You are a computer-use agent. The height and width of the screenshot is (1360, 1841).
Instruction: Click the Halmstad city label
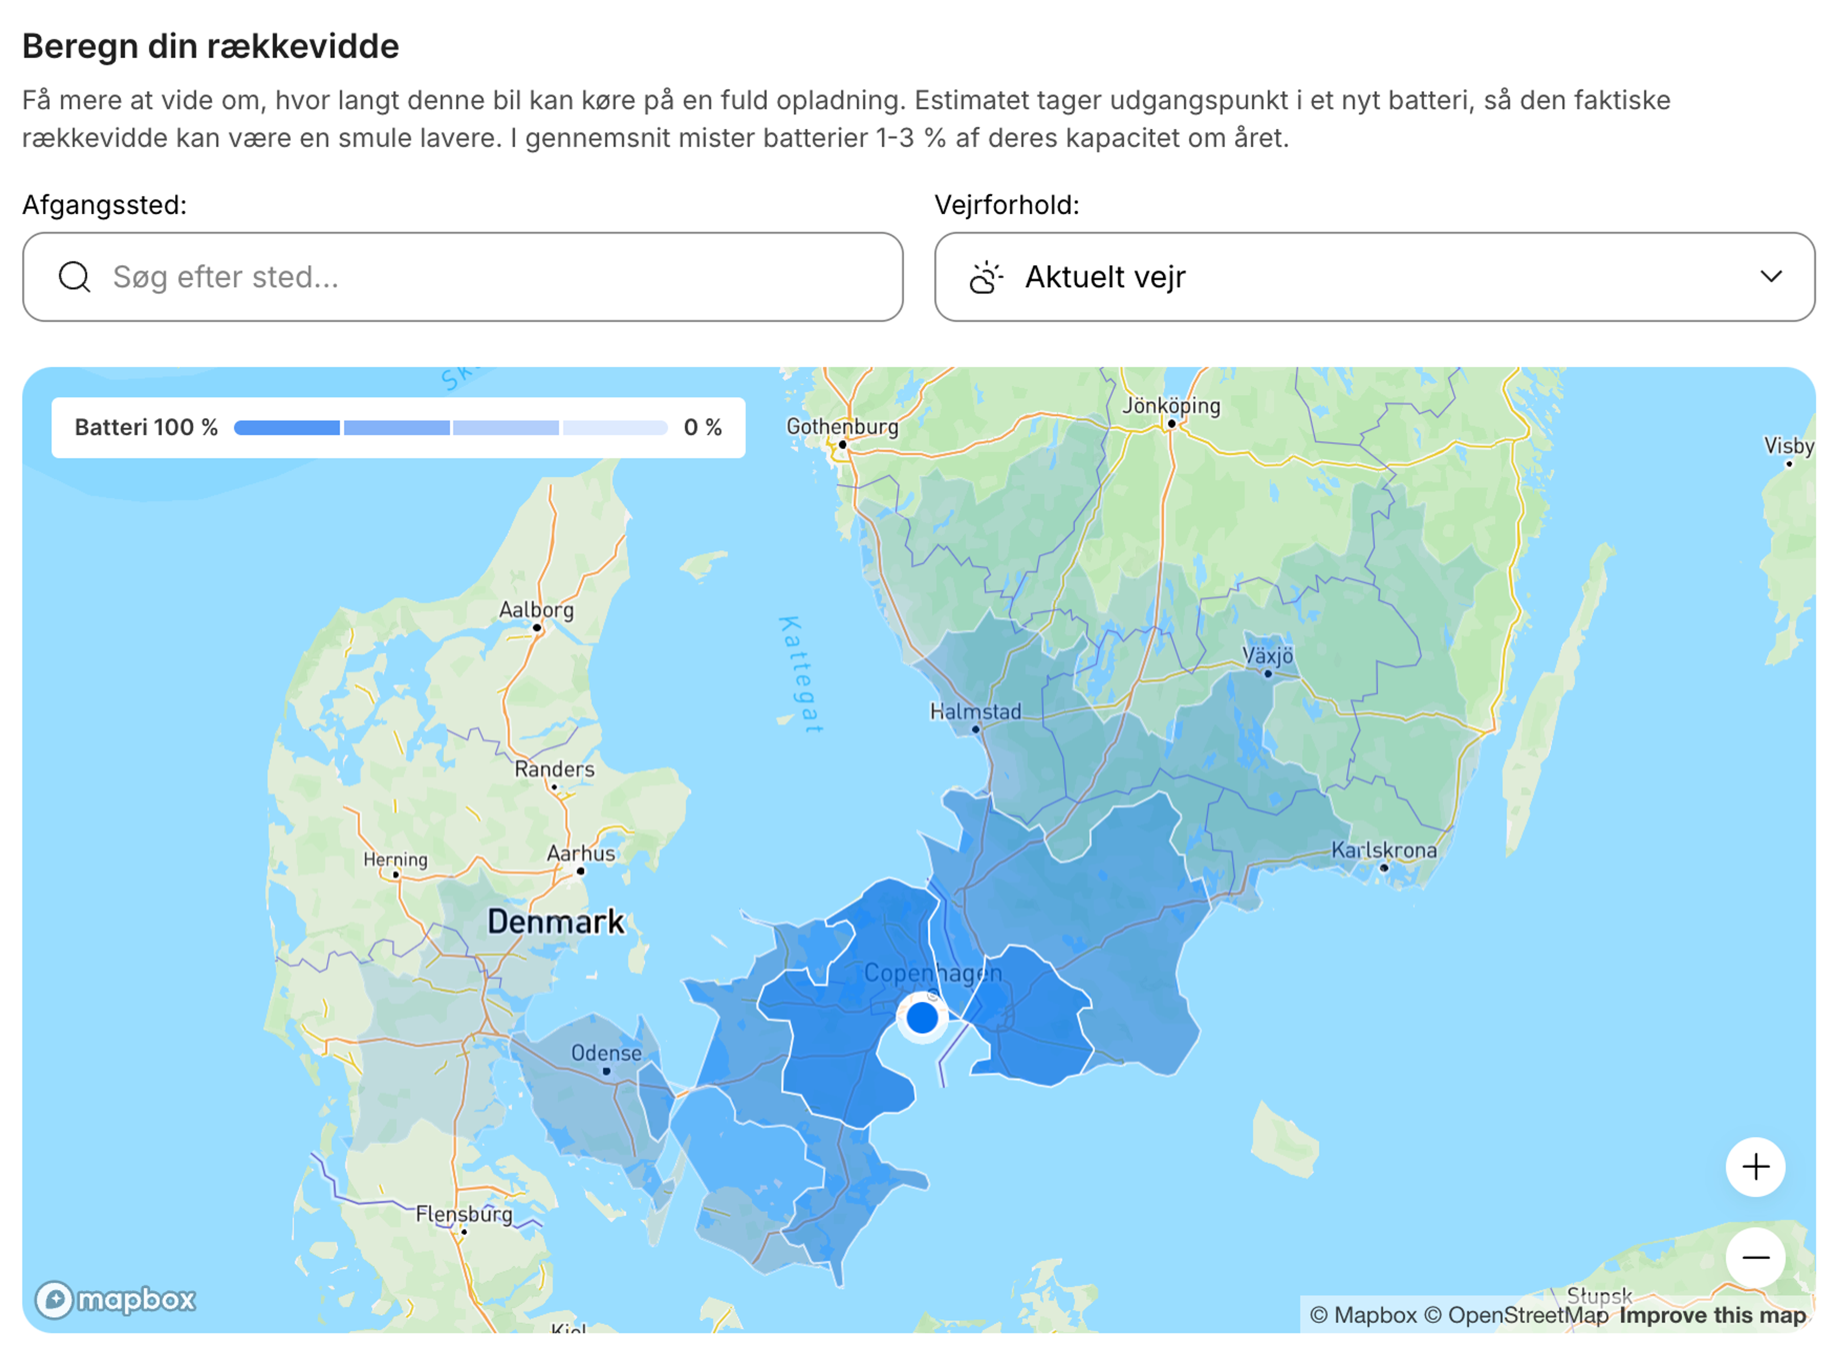click(975, 712)
